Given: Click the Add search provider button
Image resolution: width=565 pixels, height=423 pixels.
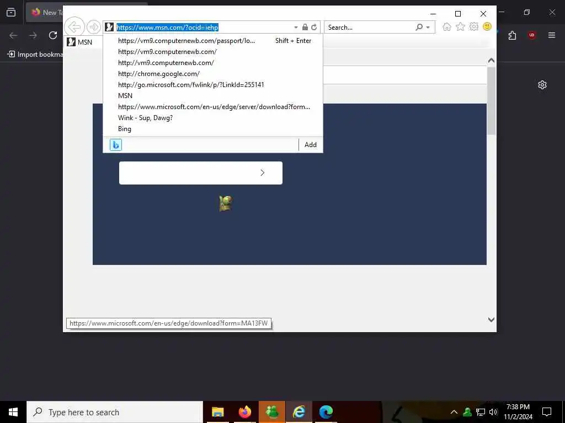Looking at the screenshot, I should click(x=310, y=145).
